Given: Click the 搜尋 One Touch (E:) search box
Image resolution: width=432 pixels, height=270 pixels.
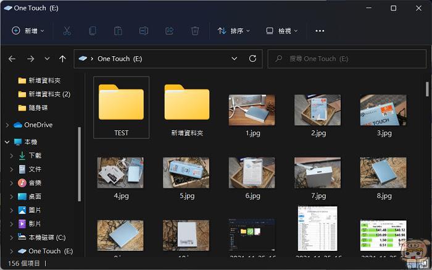Looking at the screenshot, I should click(x=347, y=59).
